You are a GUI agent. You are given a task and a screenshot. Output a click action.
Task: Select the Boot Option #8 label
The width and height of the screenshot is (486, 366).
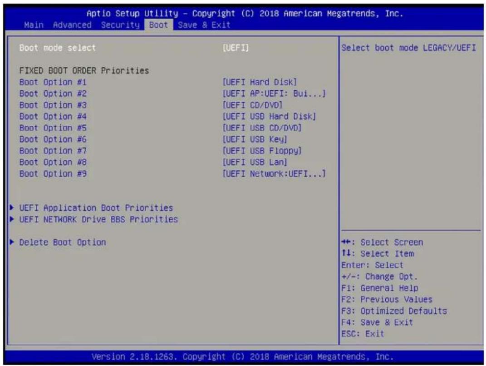pyautogui.click(x=53, y=162)
